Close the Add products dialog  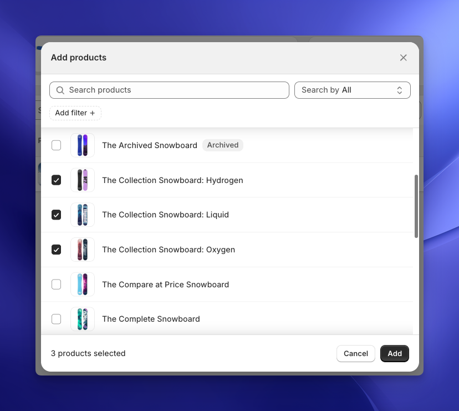click(403, 58)
